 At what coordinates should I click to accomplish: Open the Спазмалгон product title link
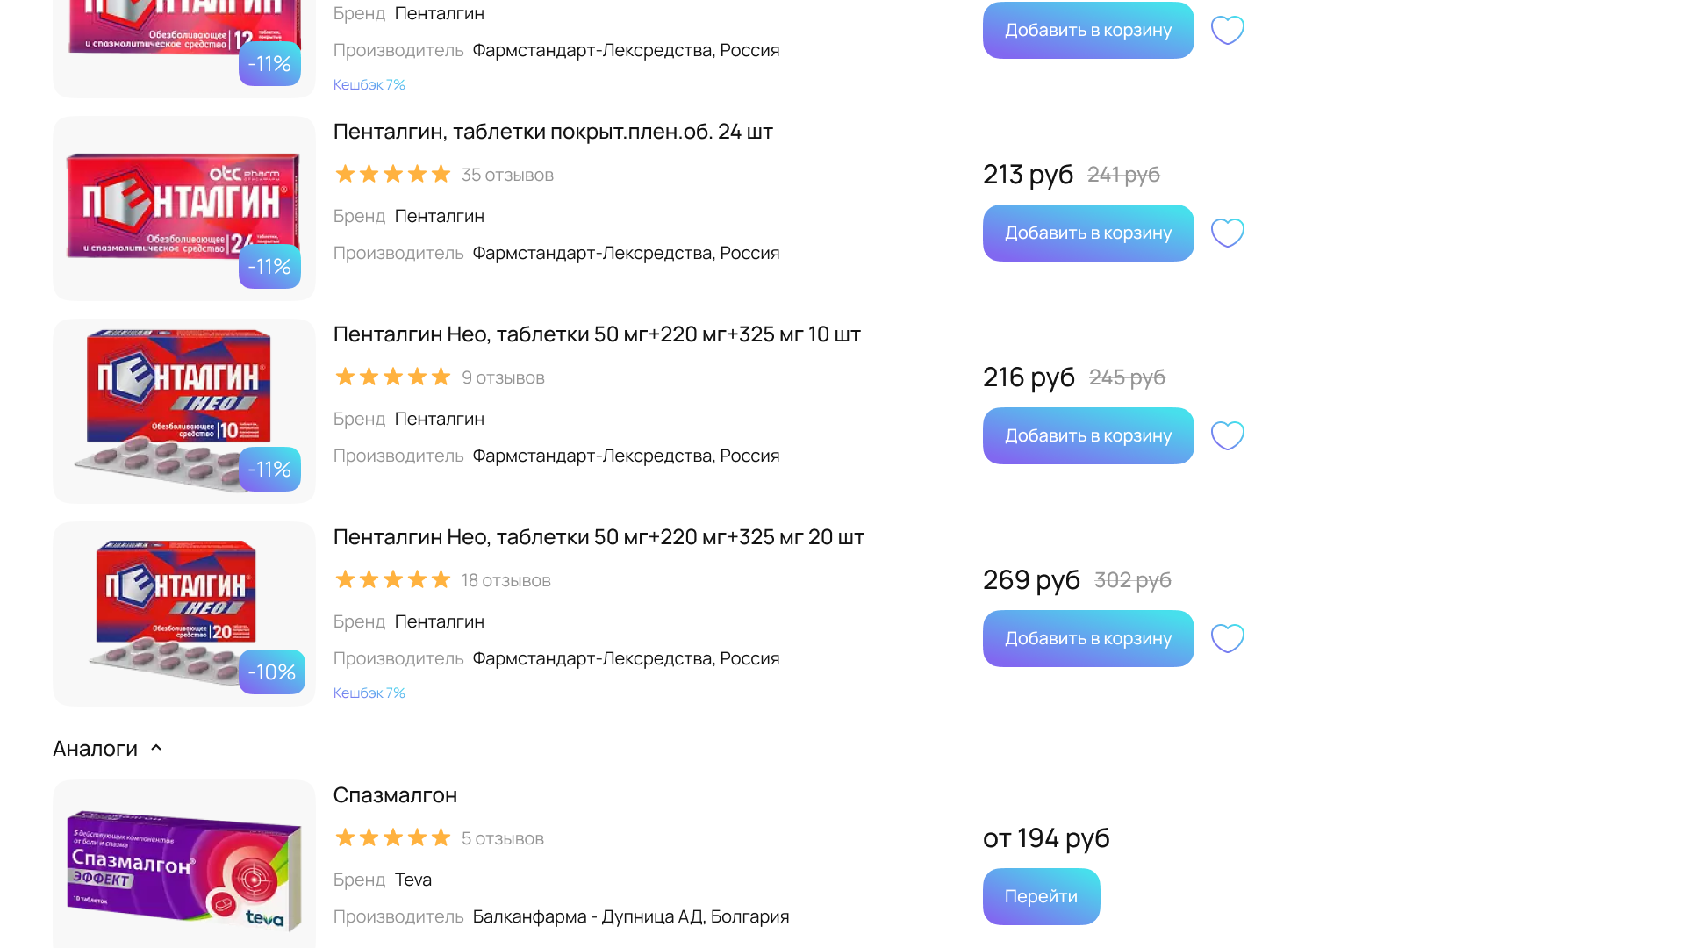[x=395, y=795]
